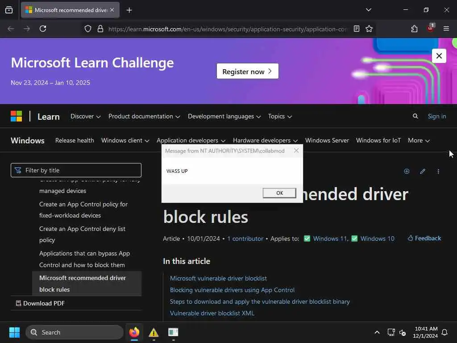Click the Feedback thumbs-up button

(424, 238)
